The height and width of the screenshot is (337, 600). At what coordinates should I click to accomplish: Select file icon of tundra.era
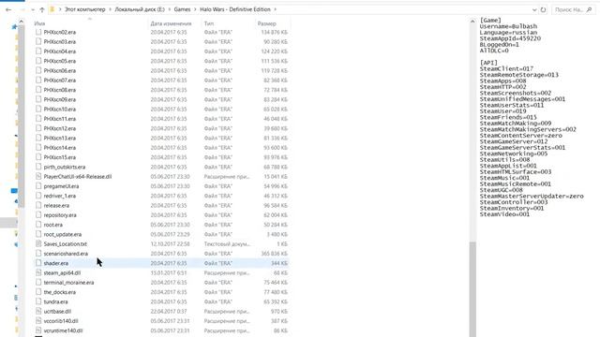[38, 301]
